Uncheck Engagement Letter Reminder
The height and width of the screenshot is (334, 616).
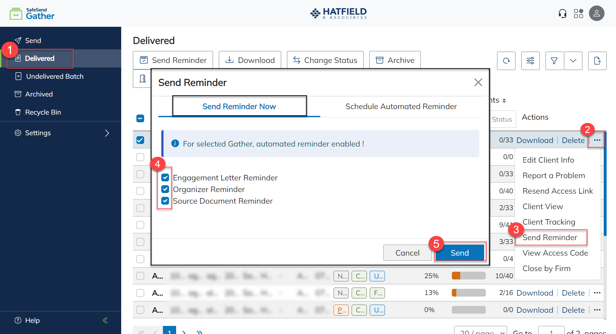pos(165,177)
